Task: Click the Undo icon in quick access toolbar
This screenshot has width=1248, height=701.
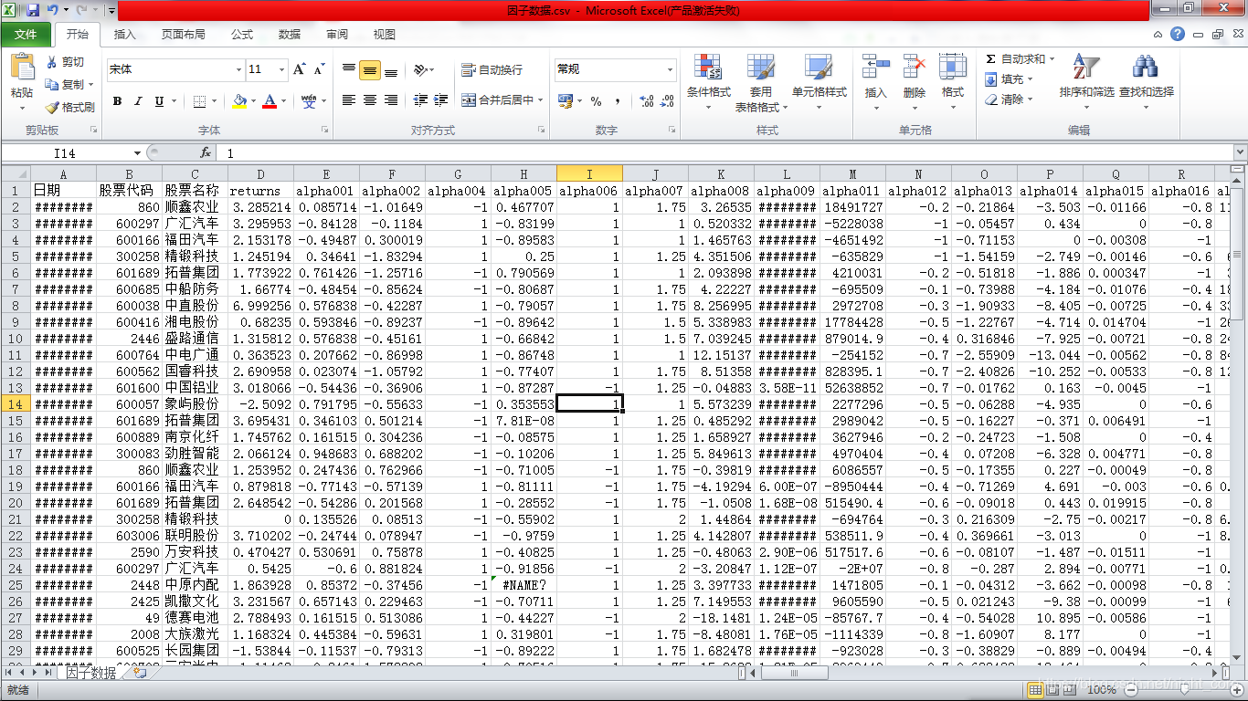Action: (53, 10)
